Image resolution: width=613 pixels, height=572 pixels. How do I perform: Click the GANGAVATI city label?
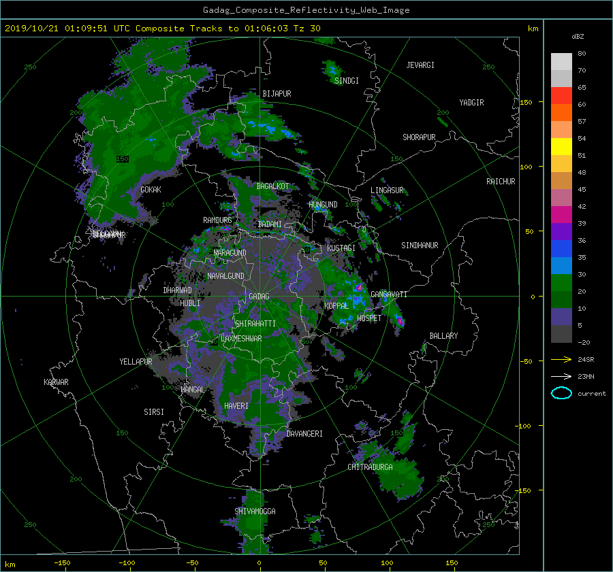tap(389, 295)
